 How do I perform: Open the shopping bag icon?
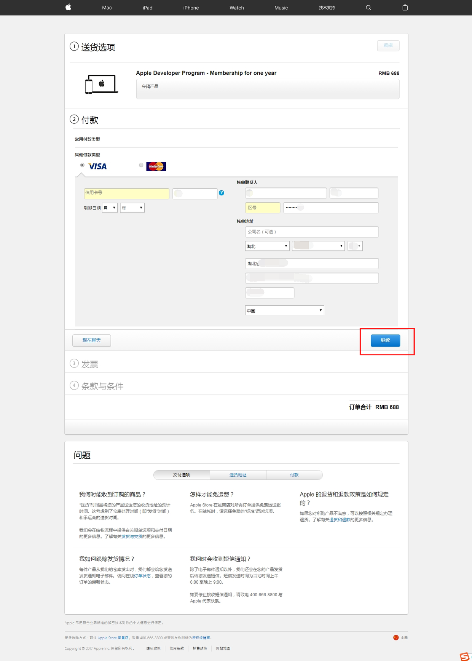(x=405, y=7)
